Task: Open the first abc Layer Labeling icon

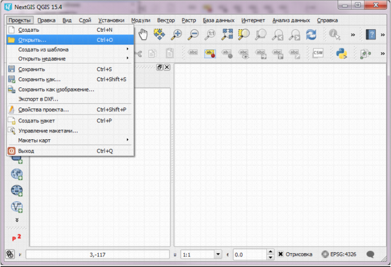Action: pyautogui.click(x=193, y=52)
